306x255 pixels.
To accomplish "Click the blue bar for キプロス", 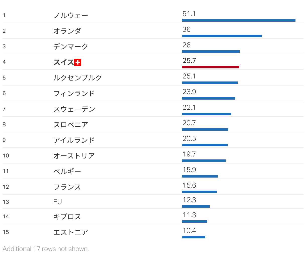I will (194, 222).
